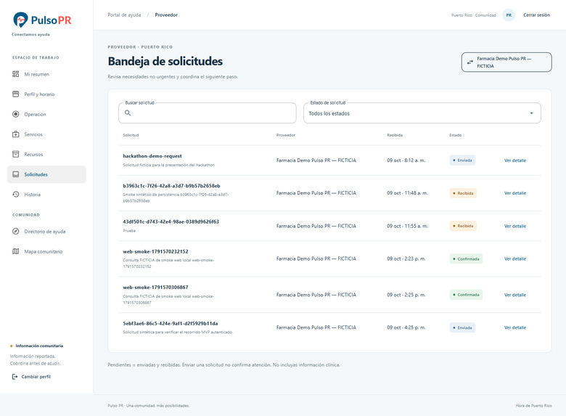Click the Portal de ayuda breadcrumb
566x416 pixels.
(x=124, y=15)
